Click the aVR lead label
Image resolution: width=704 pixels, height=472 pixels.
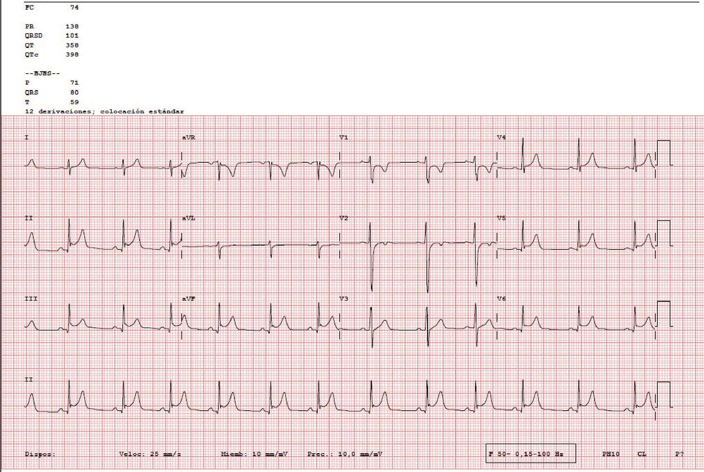189,137
